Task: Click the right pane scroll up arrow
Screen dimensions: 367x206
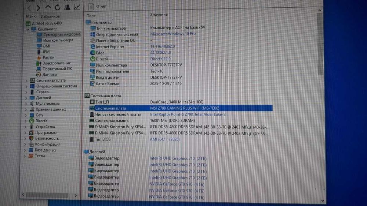Action: [x=320, y=11]
